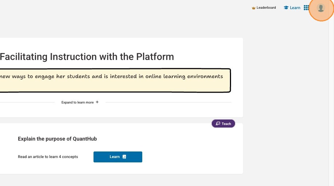Click the divider line right of Expand

point(168,102)
